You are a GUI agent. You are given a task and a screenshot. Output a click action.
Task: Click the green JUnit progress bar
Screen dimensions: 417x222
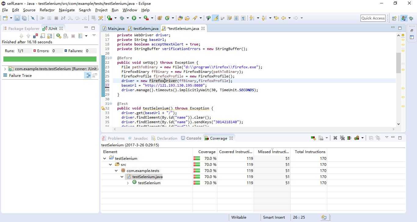(x=50, y=59)
